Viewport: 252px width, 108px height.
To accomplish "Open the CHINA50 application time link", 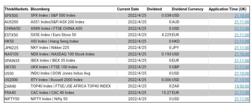I will pyautogui.click(x=241, y=28).
